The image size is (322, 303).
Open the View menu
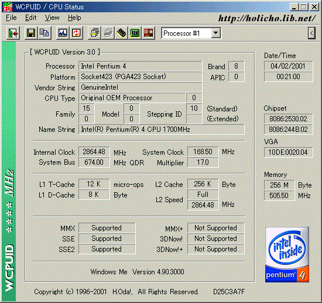point(52,18)
